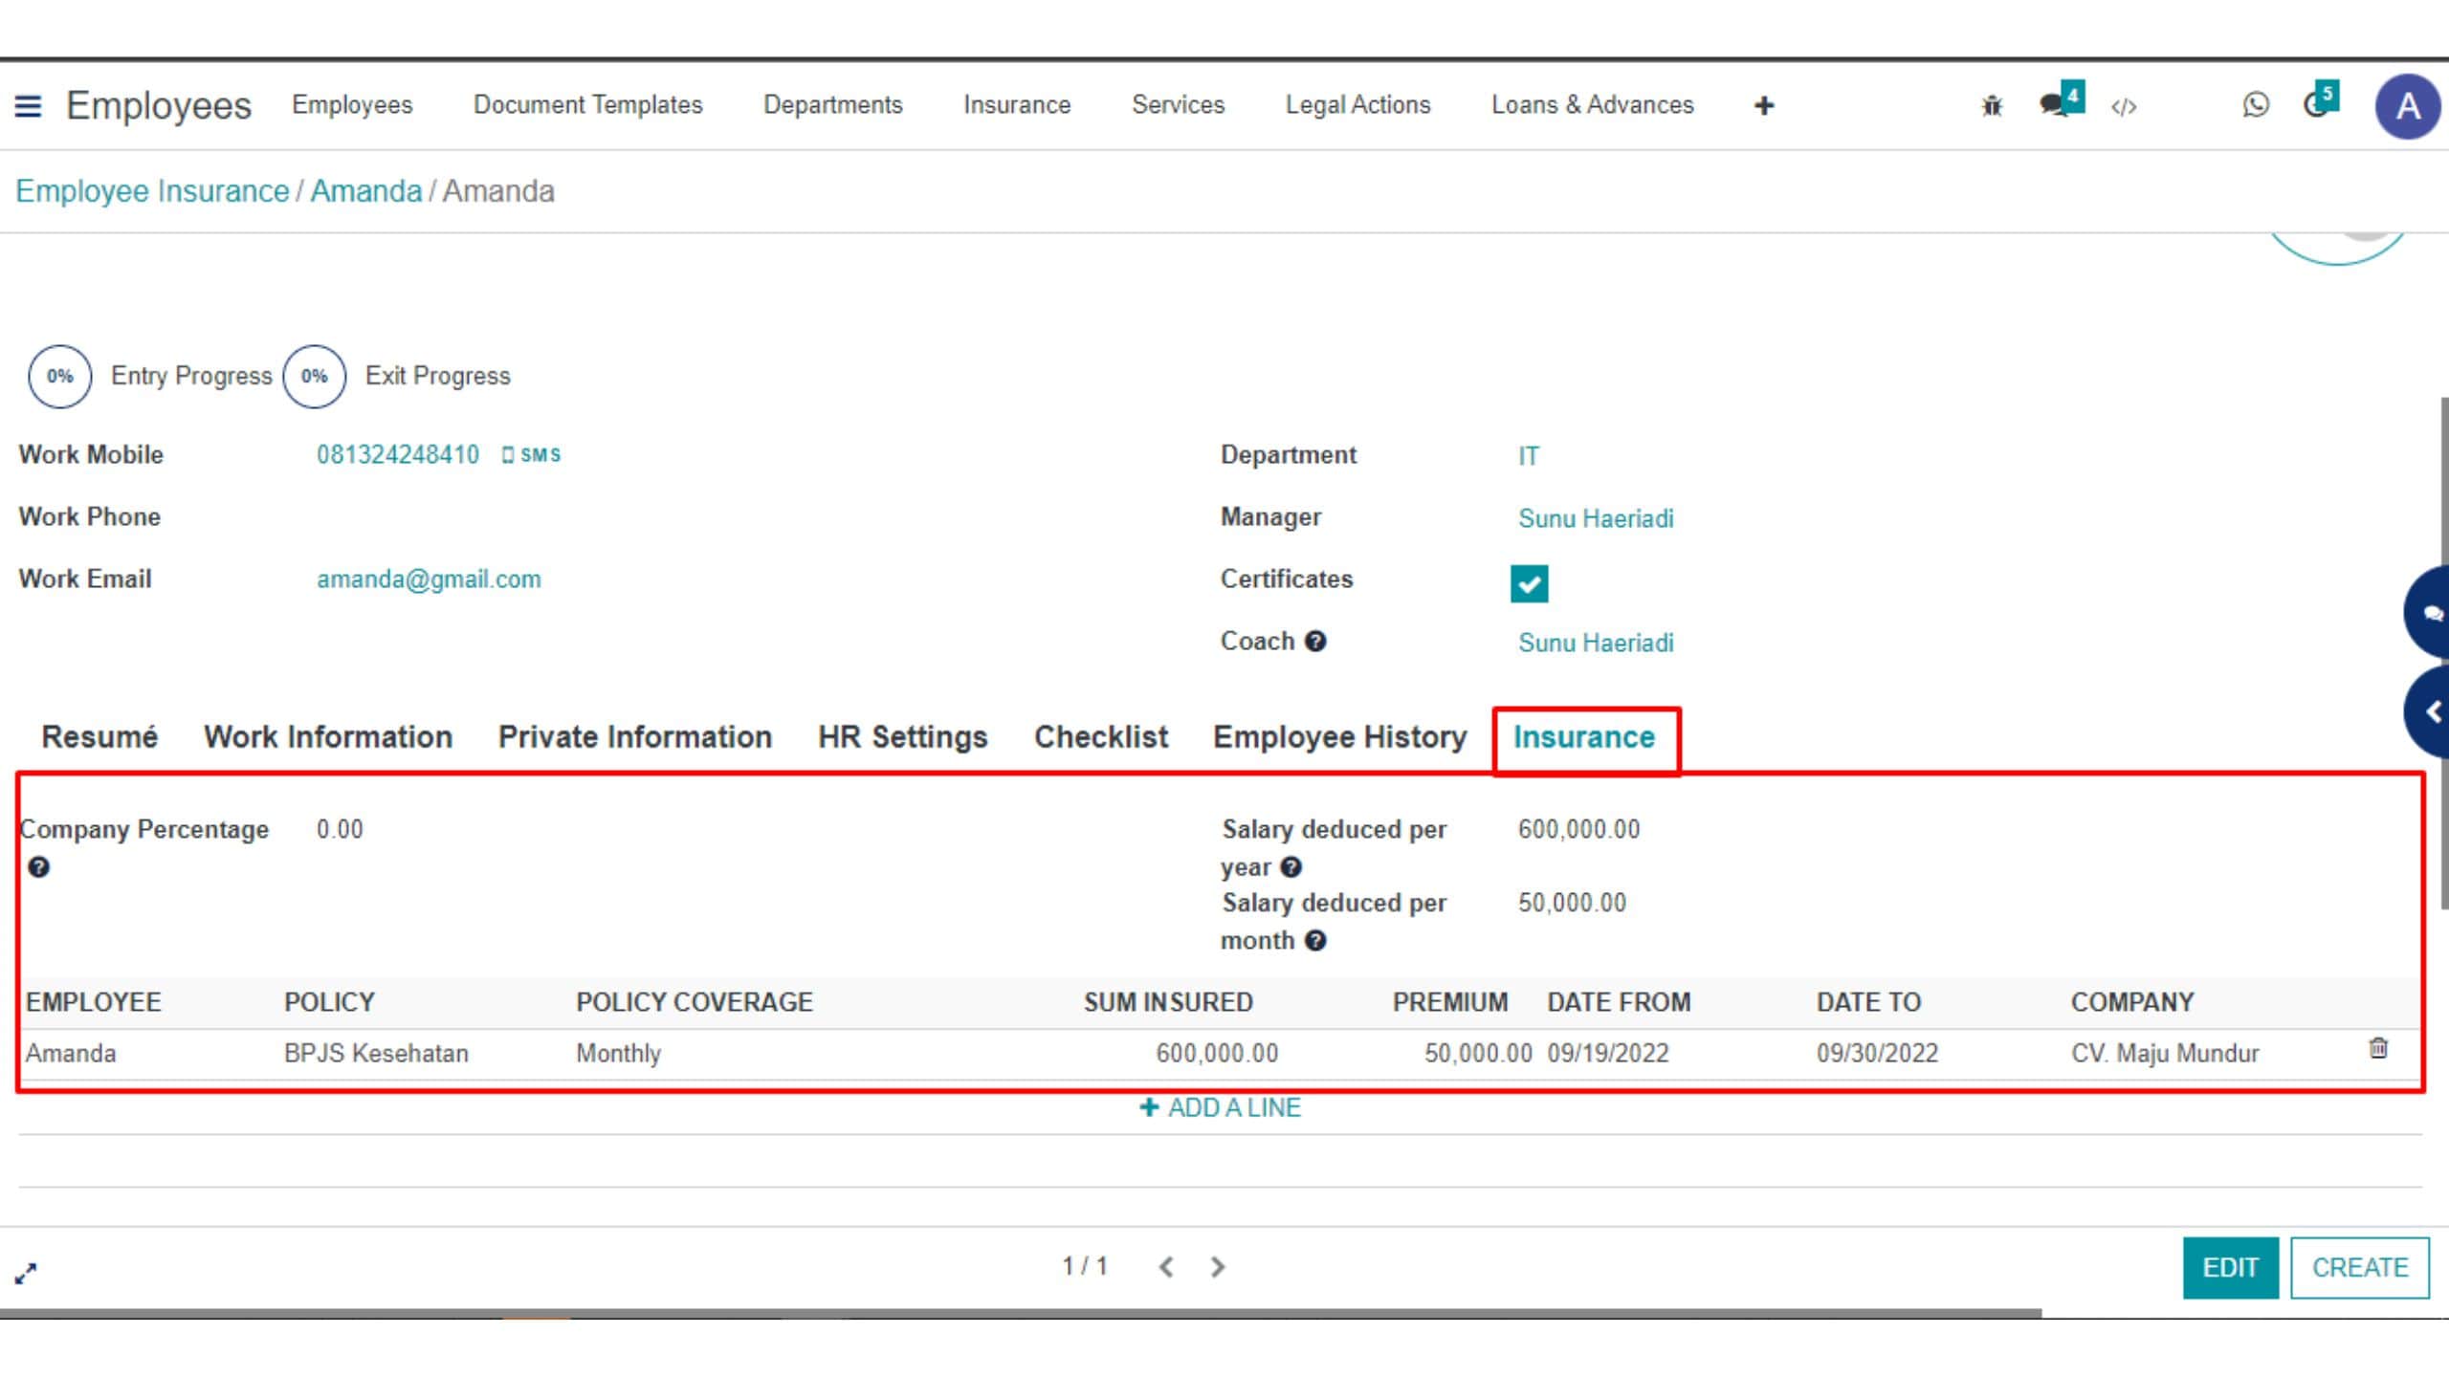Open Manager Sunu Haeriadi link

pyautogui.click(x=1596, y=518)
